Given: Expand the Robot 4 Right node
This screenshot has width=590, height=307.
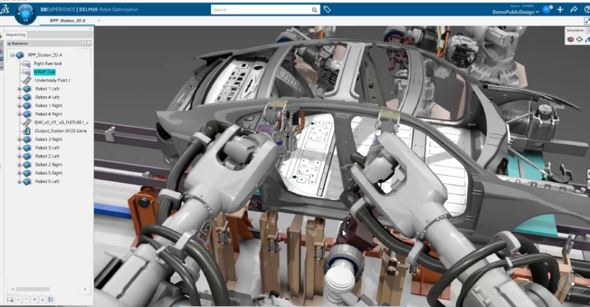Looking at the screenshot, I should click(x=19, y=114).
